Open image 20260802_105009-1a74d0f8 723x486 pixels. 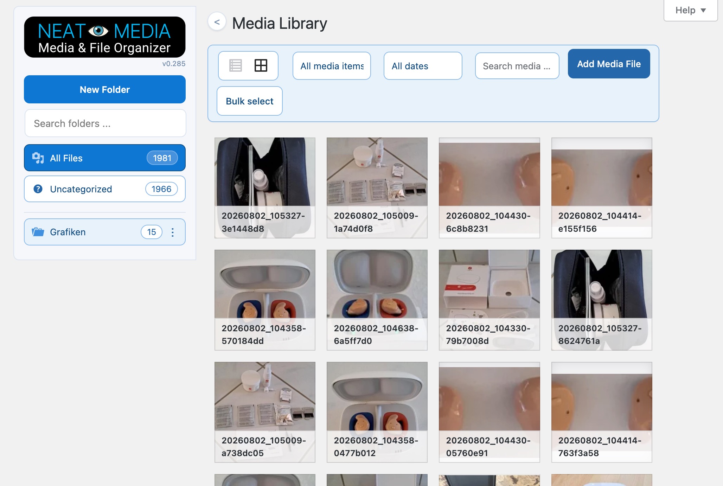click(377, 188)
